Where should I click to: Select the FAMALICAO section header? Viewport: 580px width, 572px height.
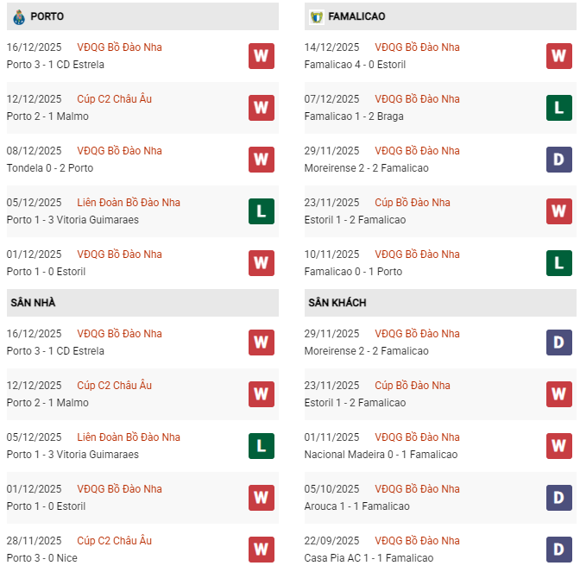[x=356, y=16]
